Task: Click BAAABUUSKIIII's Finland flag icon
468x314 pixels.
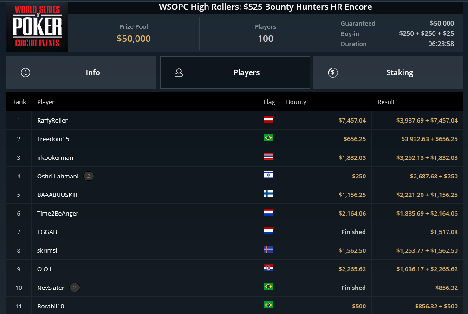Action: [268, 194]
